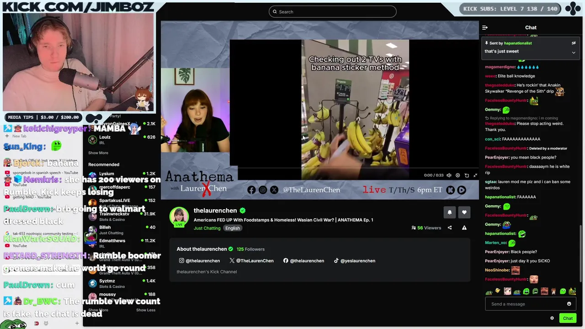Image resolution: width=585 pixels, height=329 pixels.
Task: Click the green Chat send button
Action: tap(568, 318)
